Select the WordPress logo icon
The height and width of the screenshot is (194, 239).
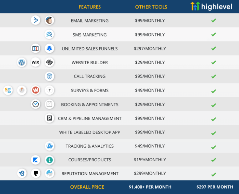coord(22,62)
